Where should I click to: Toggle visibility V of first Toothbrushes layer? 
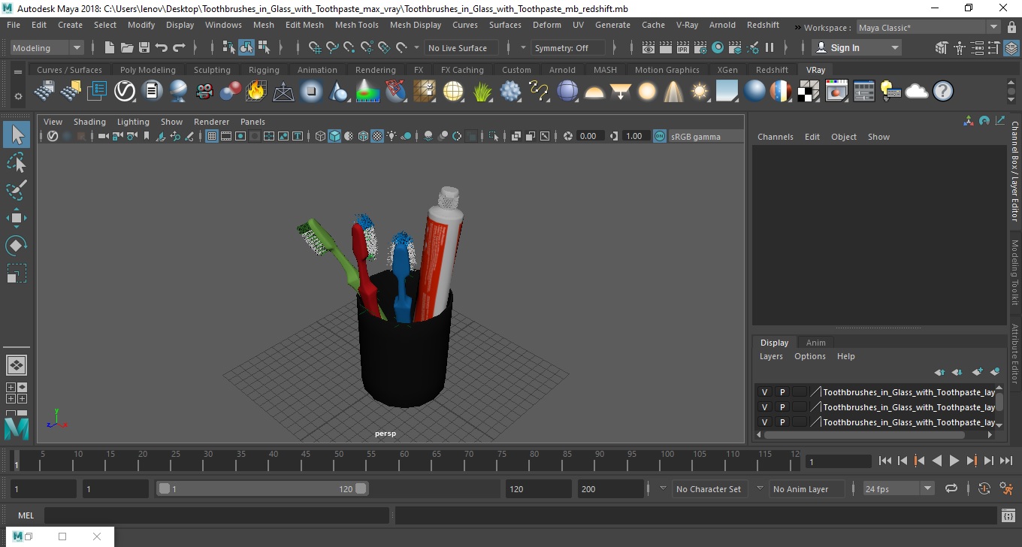click(764, 392)
